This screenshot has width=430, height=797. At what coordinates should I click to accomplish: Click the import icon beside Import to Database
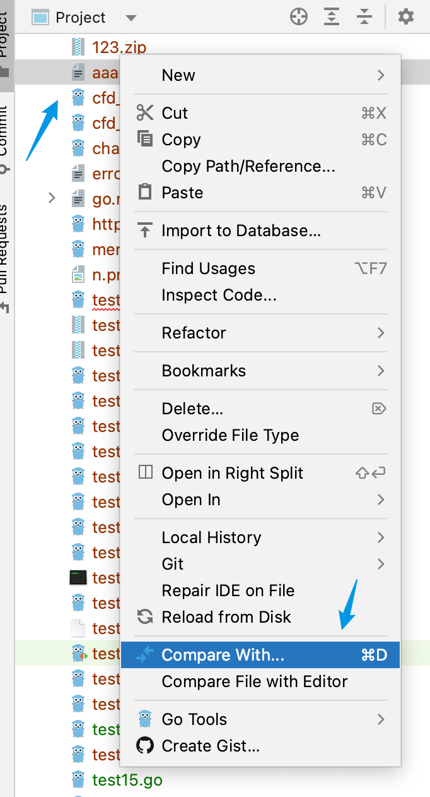145,231
